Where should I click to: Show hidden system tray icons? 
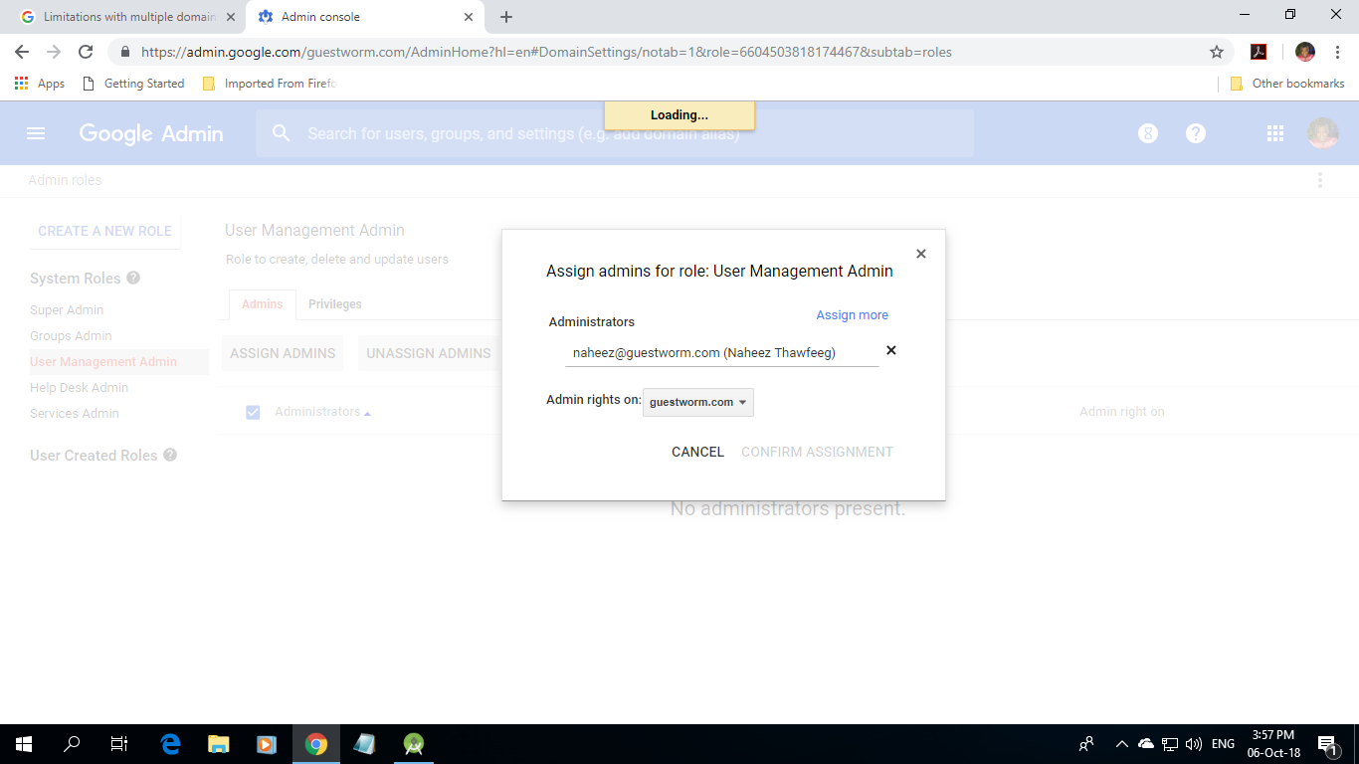[1122, 743]
